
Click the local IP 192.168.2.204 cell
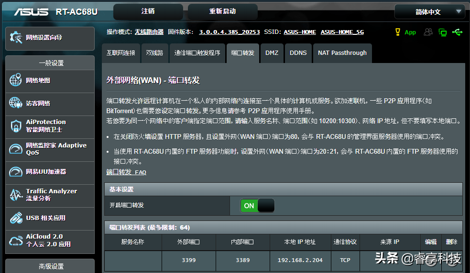(300, 260)
